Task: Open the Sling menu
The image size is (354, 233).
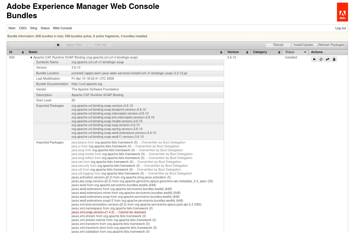Action: click(34, 28)
